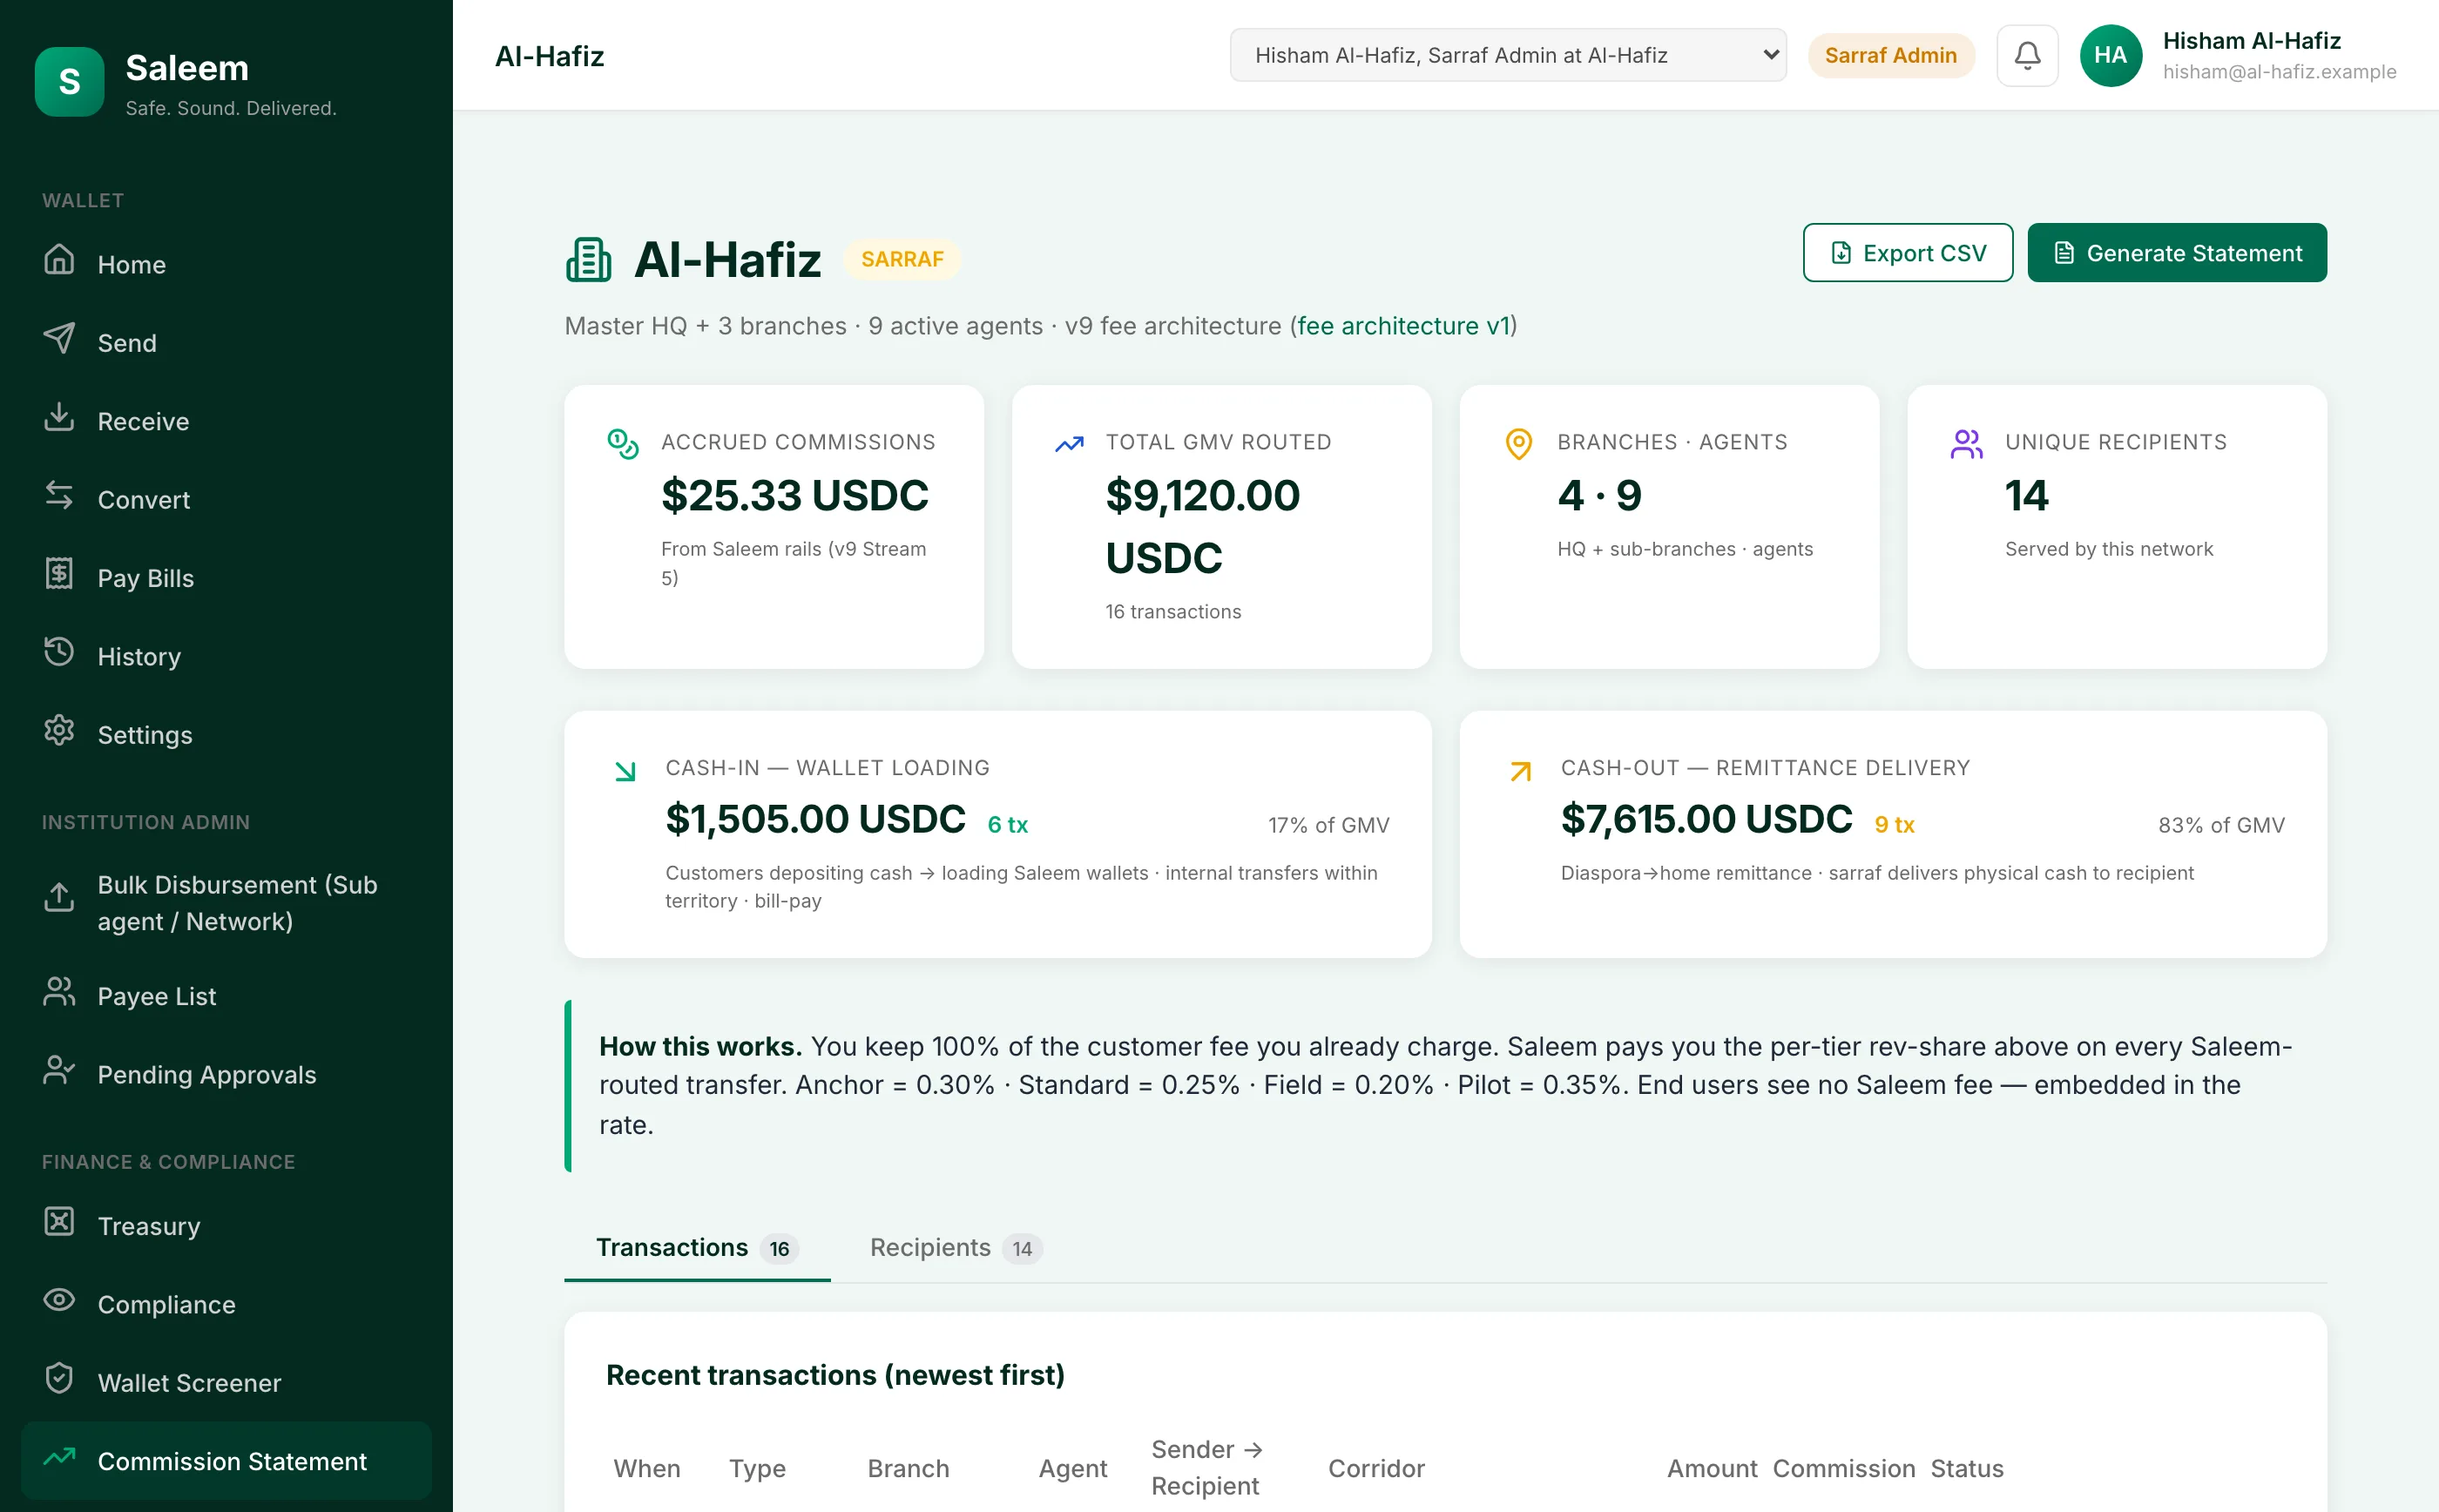
Task: Click the $9,120.00 USDC total GMV value
Action: click(x=1202, y=526)
